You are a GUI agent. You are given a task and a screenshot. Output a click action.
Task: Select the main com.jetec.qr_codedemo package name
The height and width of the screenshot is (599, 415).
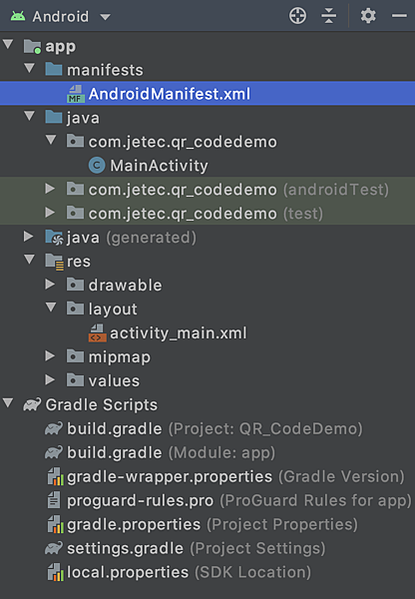[183, 142]
